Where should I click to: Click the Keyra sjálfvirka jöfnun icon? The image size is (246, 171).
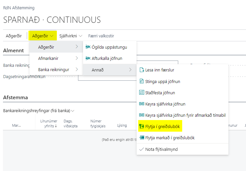[142, 104]
